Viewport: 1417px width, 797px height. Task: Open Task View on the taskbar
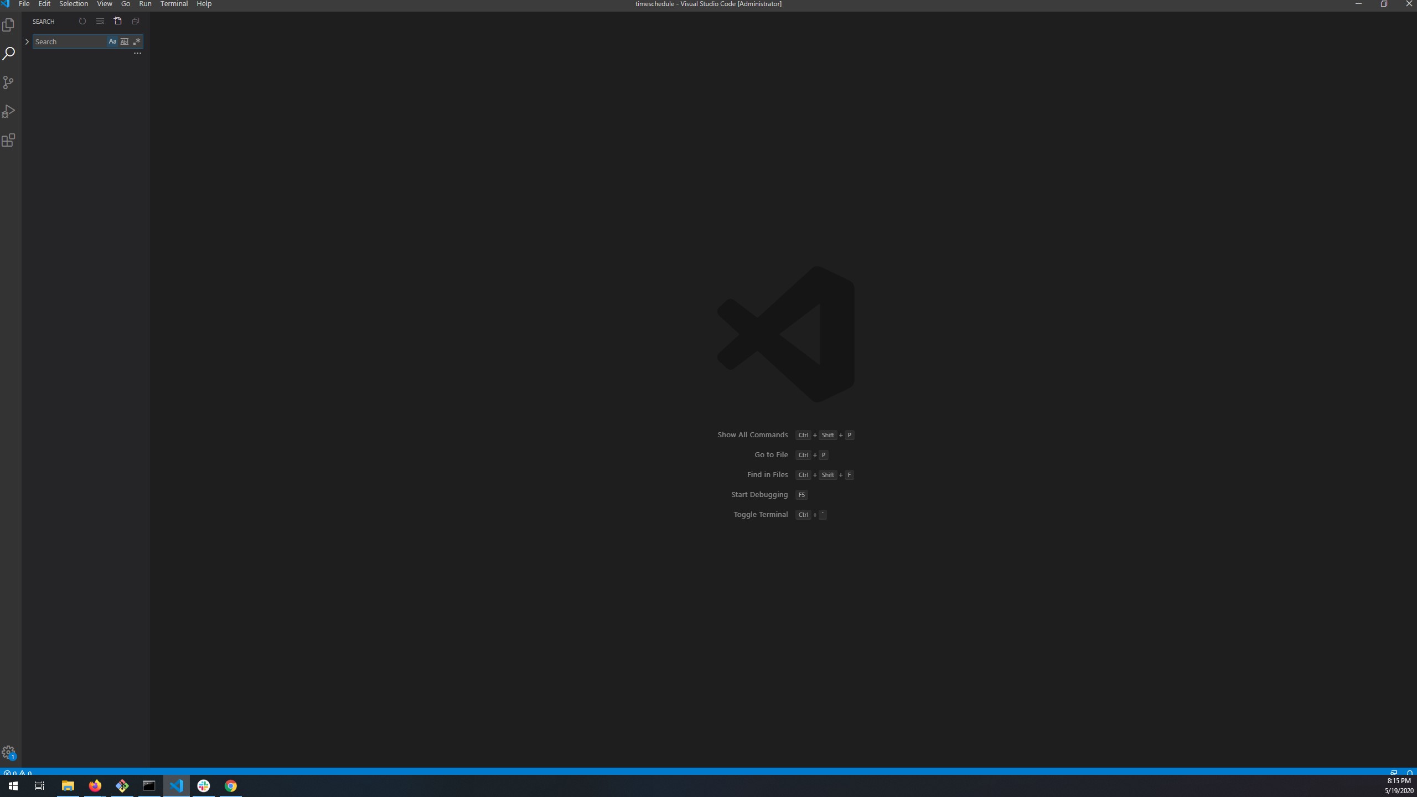pos(40,786)
